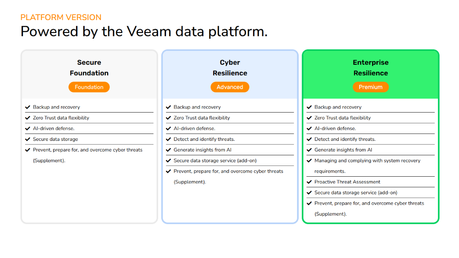Viewport: 459px width, 258px height.
Task: Click Cyber Resilience checkmark for Zero Trust data flexibility
Action: coord(169,118)
